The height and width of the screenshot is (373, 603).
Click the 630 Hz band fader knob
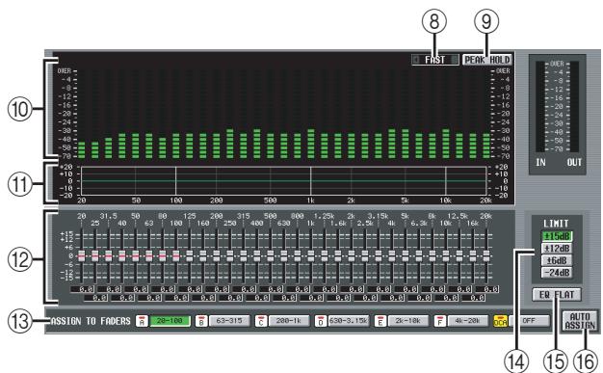click(x=284, y=256)
